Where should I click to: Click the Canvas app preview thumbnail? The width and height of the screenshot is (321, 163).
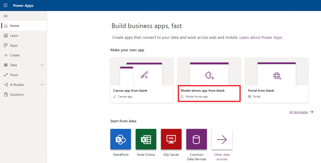click(x=142, y=72)
